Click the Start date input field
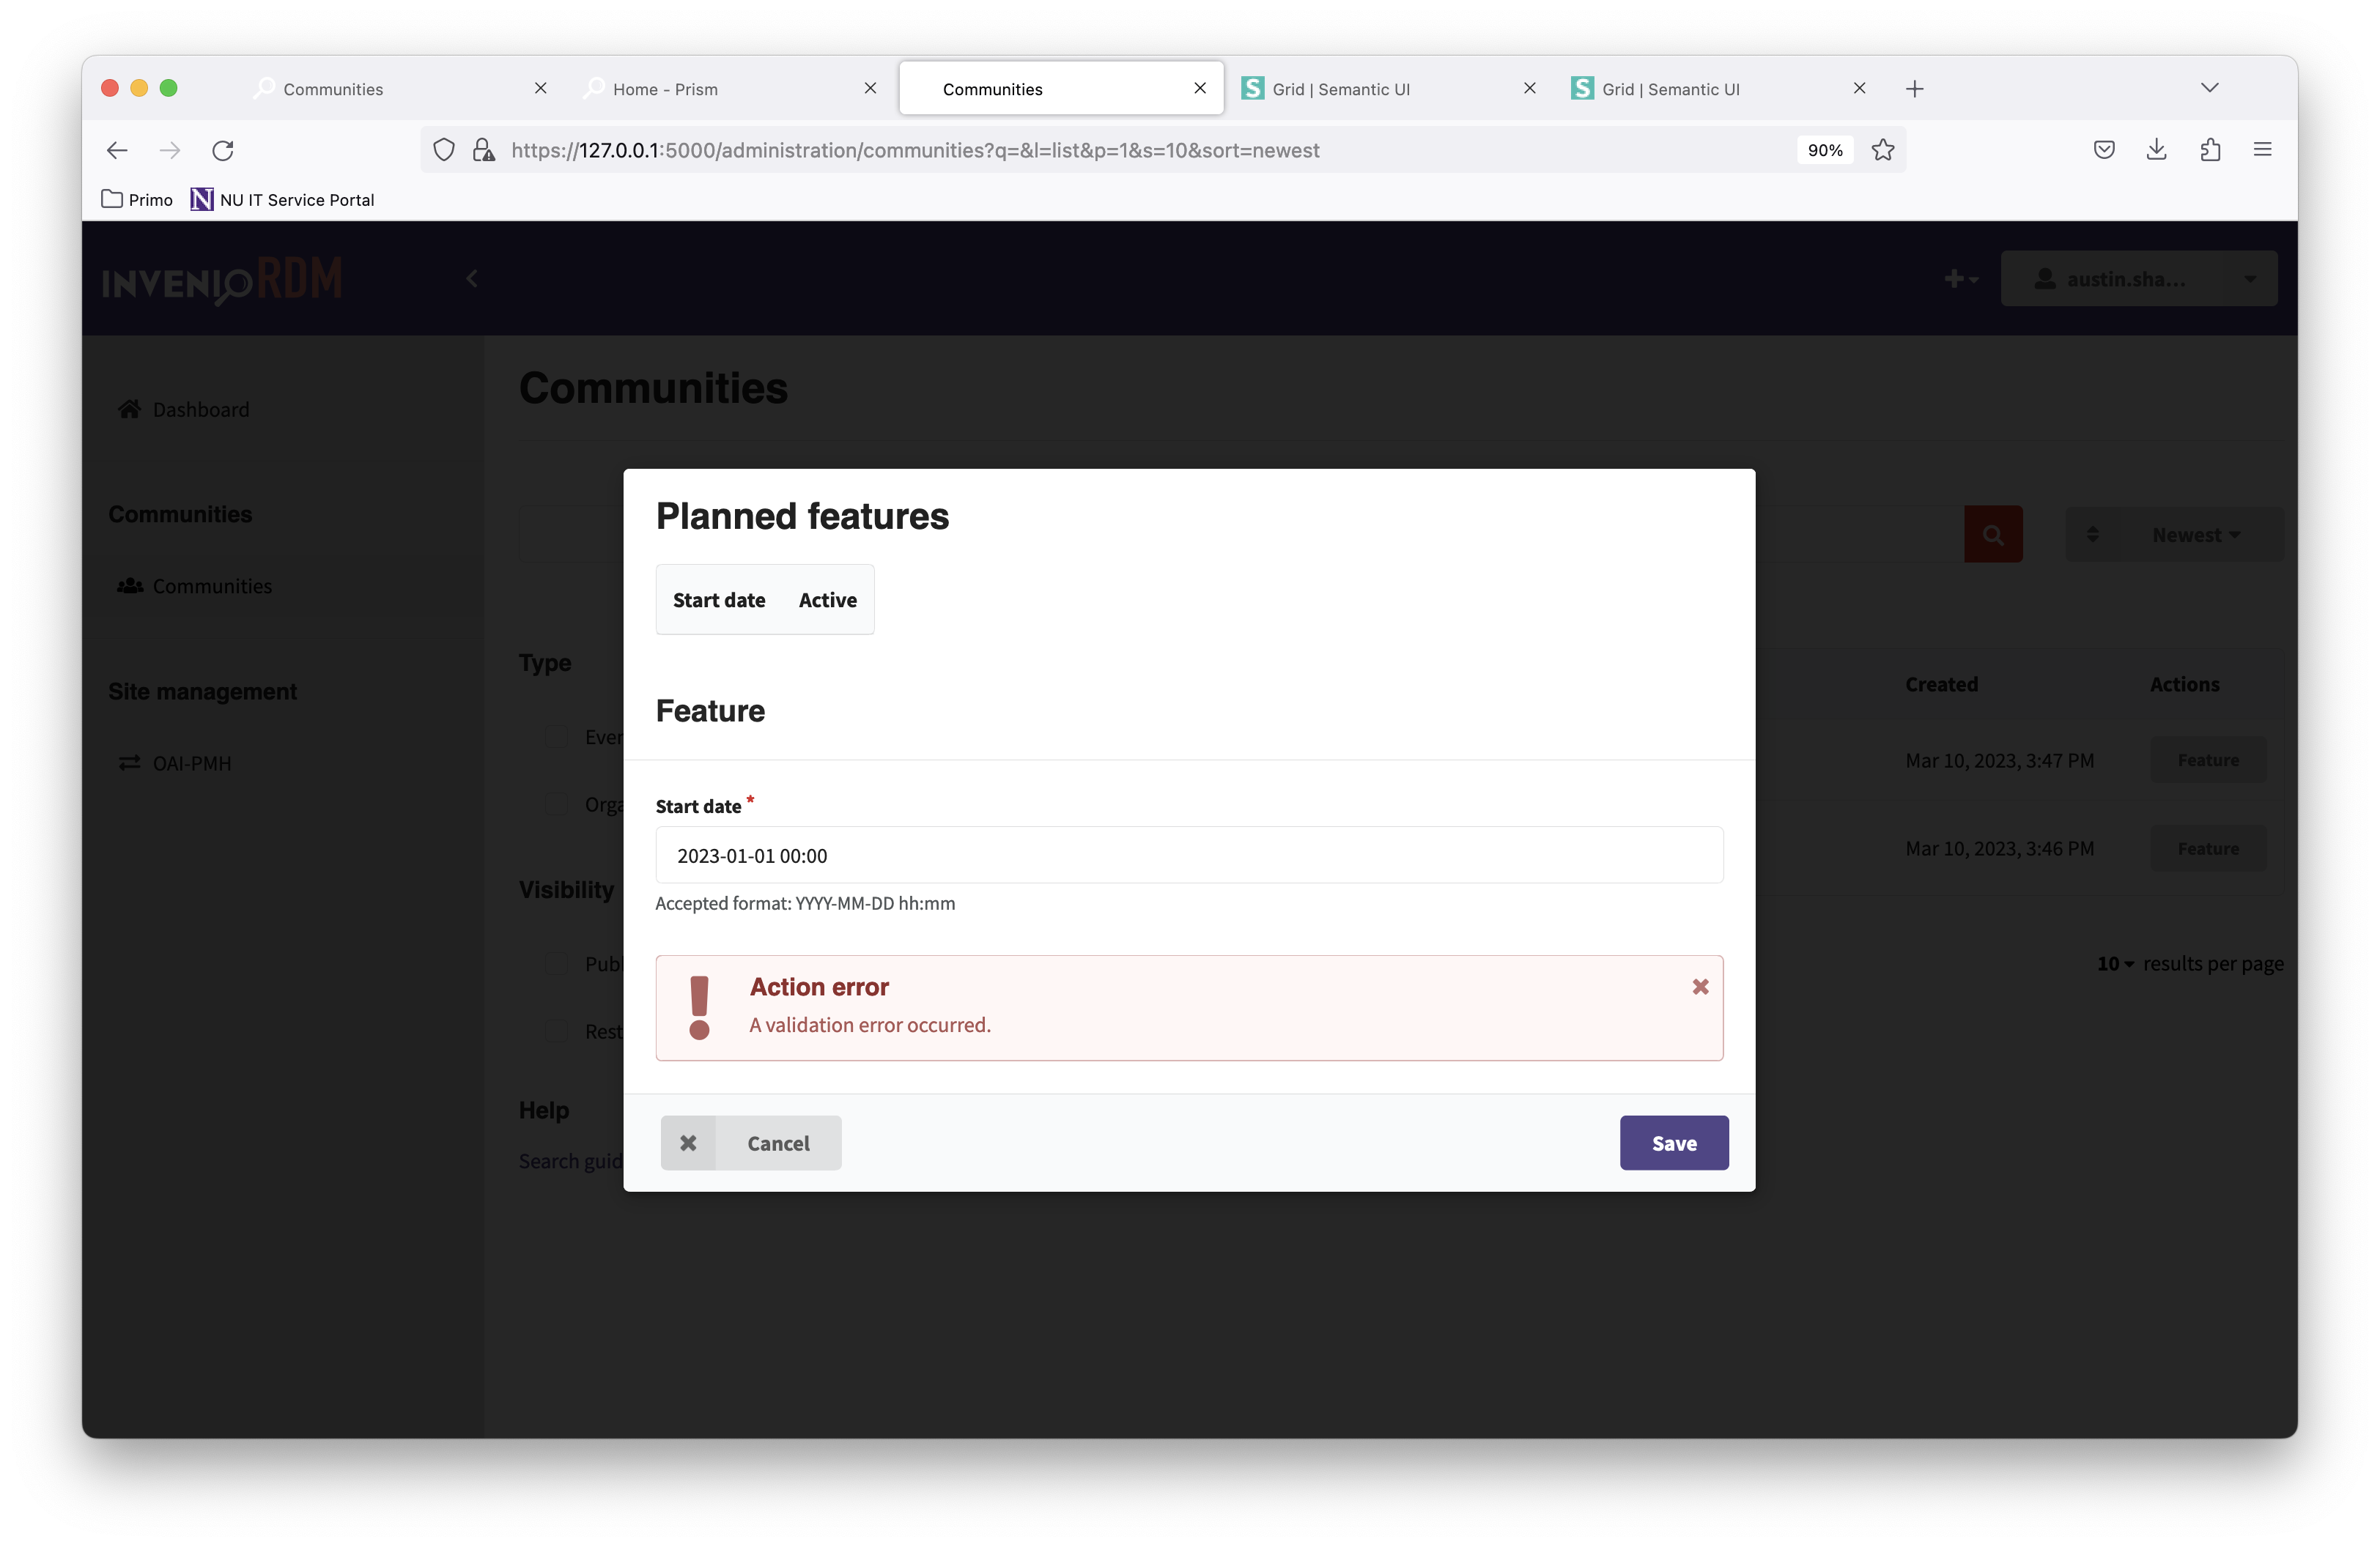2380x1547 pixels. point(1188,856)
